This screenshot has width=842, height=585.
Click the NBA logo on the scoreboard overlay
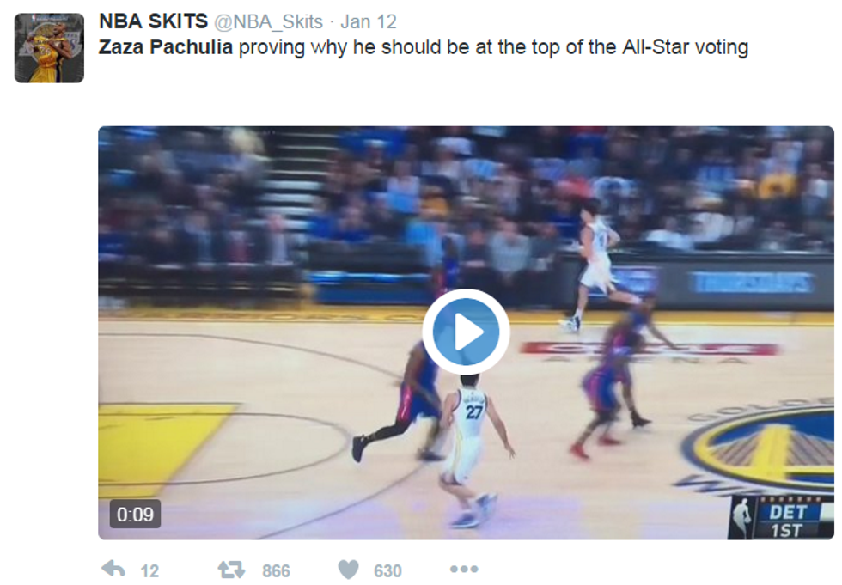point(742,518)
